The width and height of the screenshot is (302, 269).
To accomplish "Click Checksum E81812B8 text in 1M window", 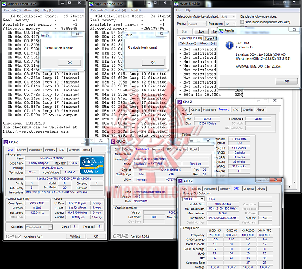I will pos(24,123).
